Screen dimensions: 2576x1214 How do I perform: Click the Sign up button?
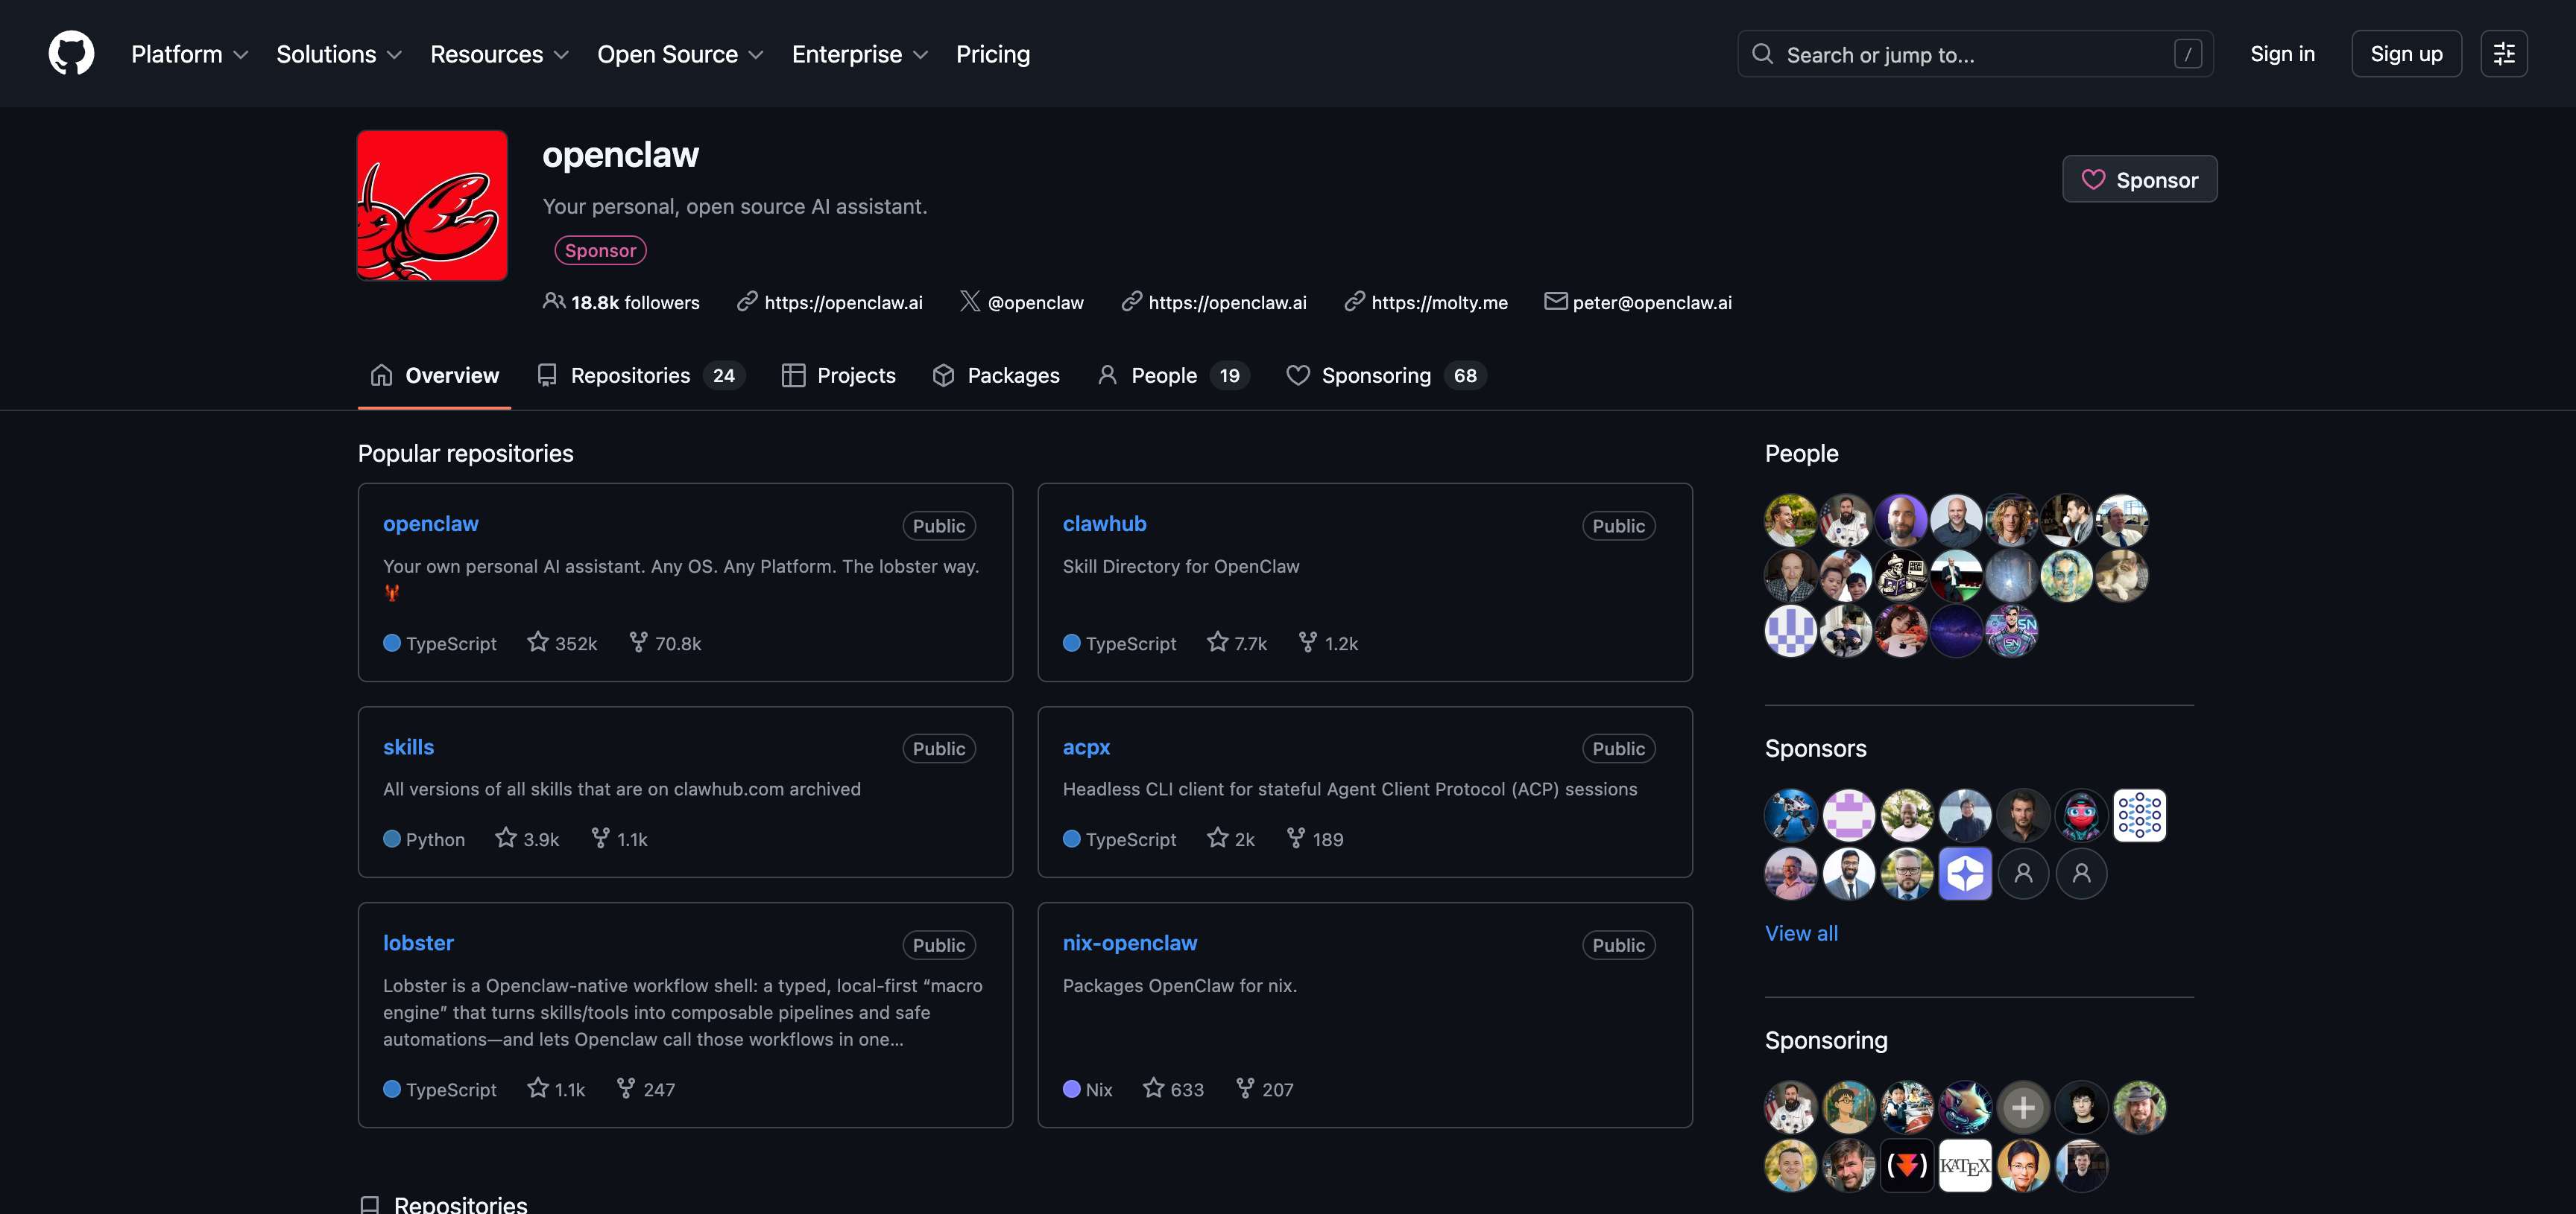click(2406, 53)
